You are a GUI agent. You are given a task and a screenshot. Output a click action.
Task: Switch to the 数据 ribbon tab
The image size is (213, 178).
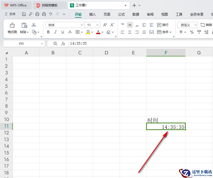136,14
